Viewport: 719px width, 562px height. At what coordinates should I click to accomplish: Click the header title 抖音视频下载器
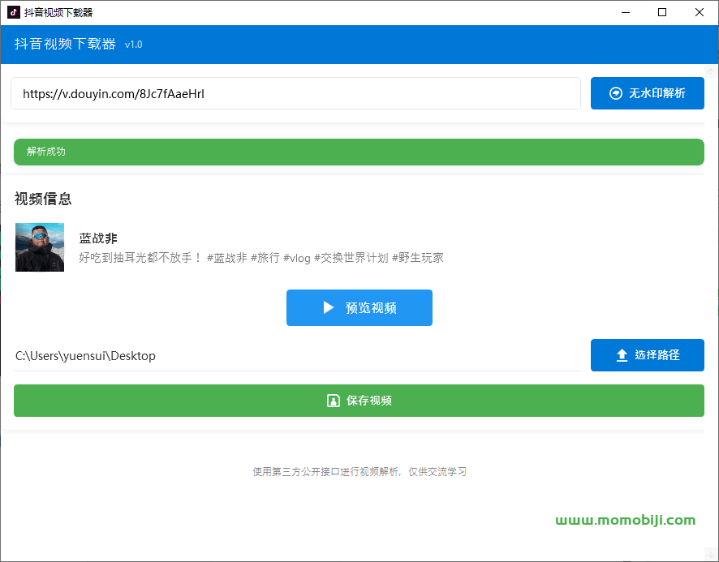click(65, 44)
